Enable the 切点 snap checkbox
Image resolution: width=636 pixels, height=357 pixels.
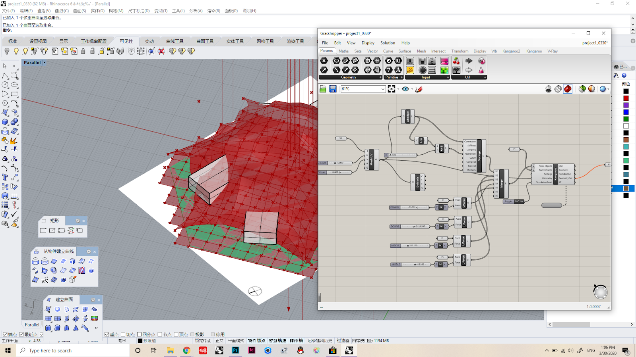point(122,334)
